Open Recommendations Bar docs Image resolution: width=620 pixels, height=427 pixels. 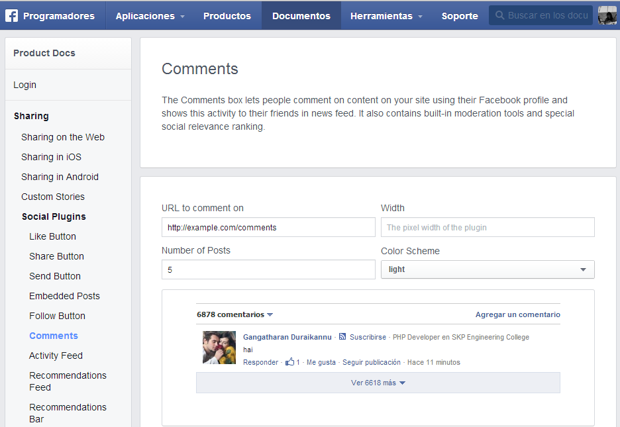68,413
